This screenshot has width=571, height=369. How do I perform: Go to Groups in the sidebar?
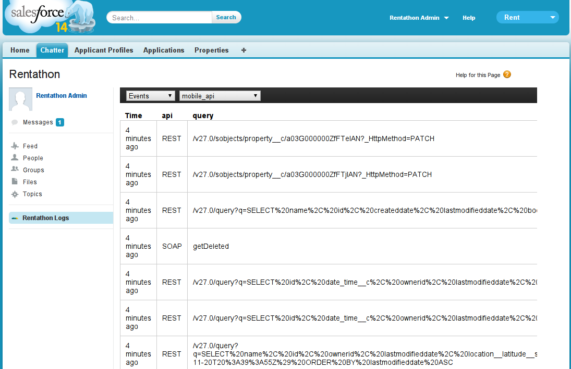(33, 170)
